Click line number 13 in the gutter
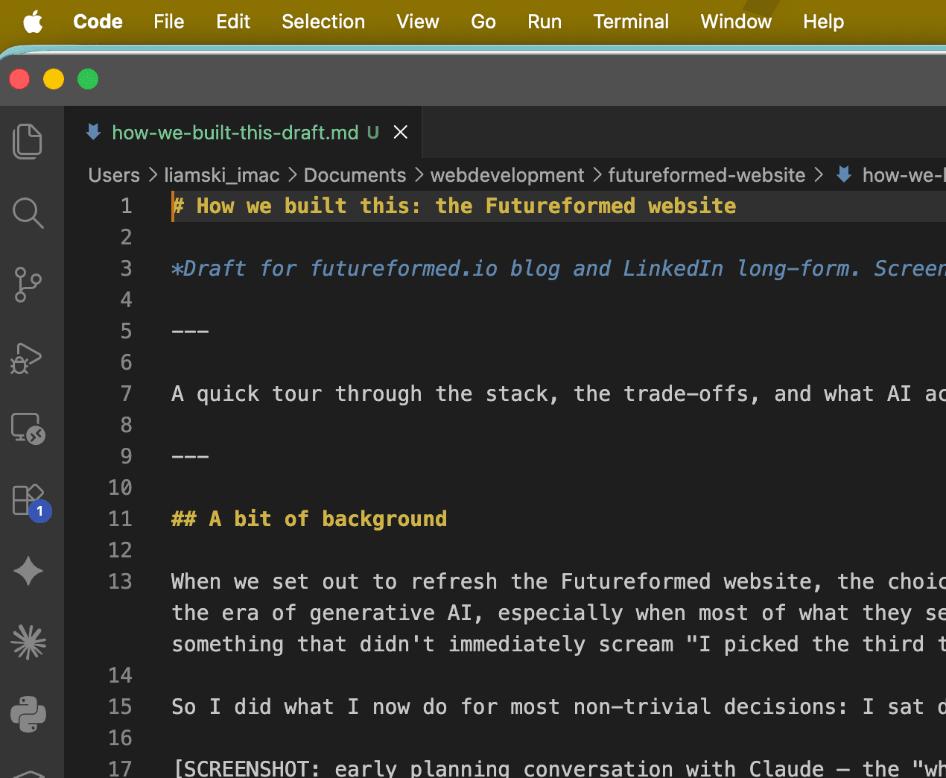This screenshot has width=946, height=778. click(x=120, y=581)
